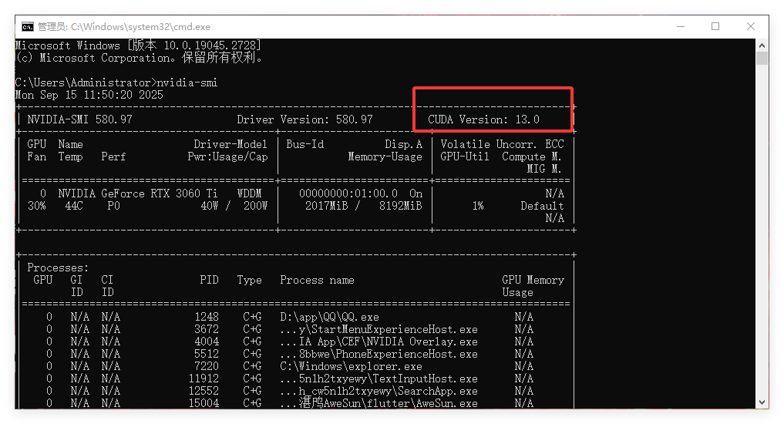Click the NVIDIA Overlay.exe process entry
The height and width of the screenshot is (424, 784).
tap(379, 342)
